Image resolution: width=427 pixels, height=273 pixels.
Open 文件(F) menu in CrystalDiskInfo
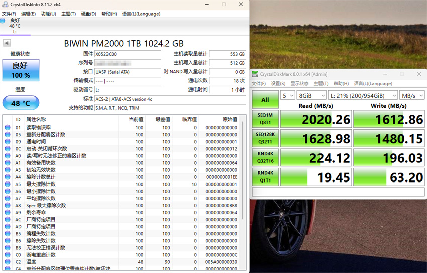[x=9, y=14]
